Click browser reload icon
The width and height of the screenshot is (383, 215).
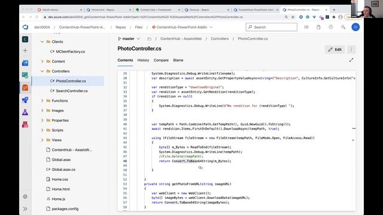(37, 17)
